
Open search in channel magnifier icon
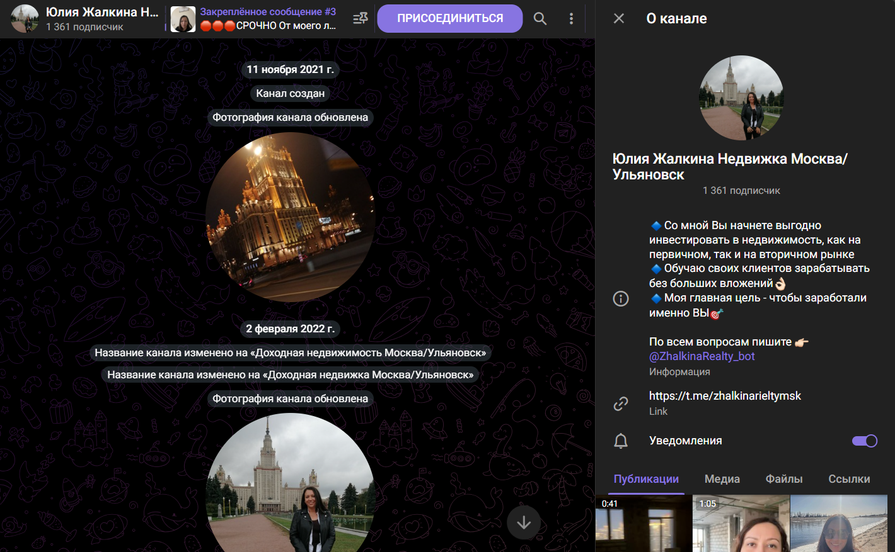(540, 19)
